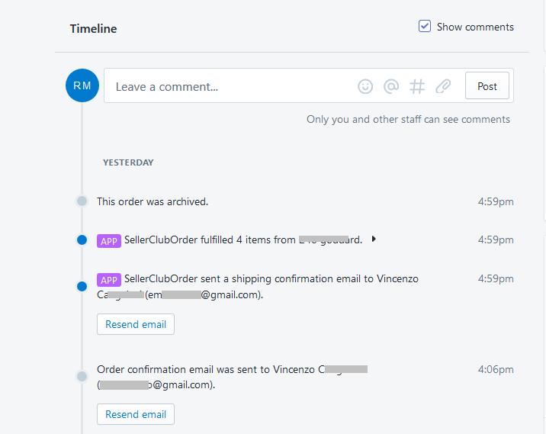Expand the fulfilled 4 items details arrow
The height and width of the screenshot is (434, 546).
374,240
